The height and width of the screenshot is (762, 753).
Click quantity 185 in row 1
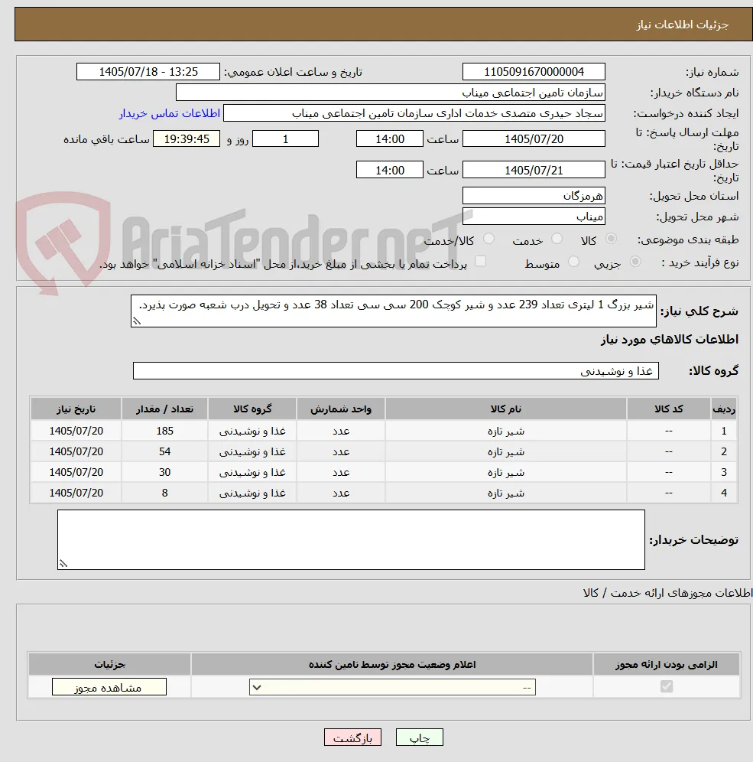point(164,431)
